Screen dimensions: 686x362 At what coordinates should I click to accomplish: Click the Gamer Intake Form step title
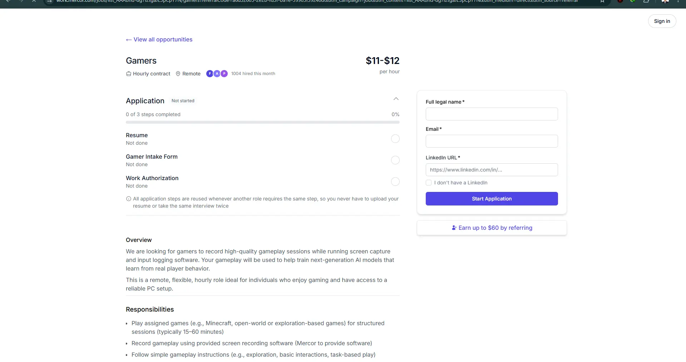click(152, 157)
